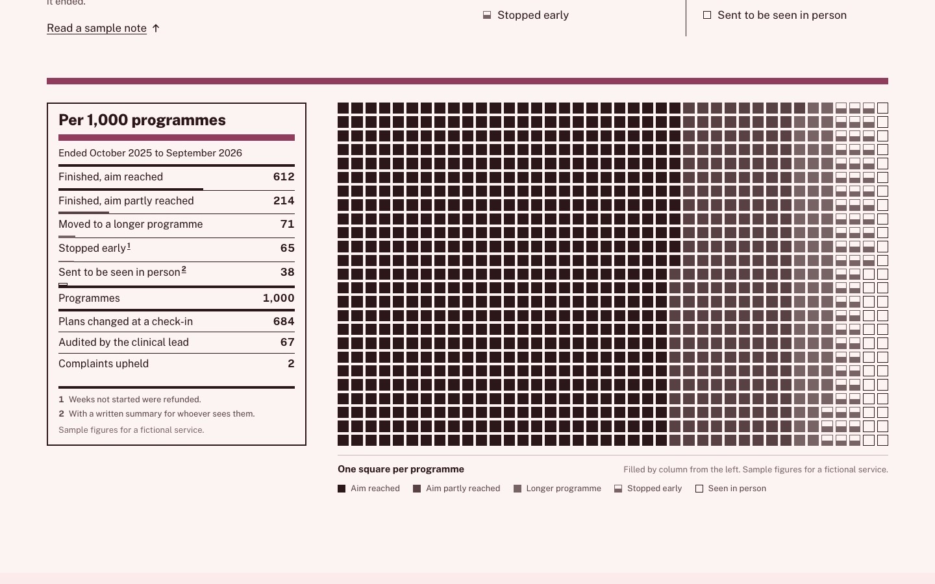Select the "Ended October 2025 to September 2026" text

(x=150, y=153)
